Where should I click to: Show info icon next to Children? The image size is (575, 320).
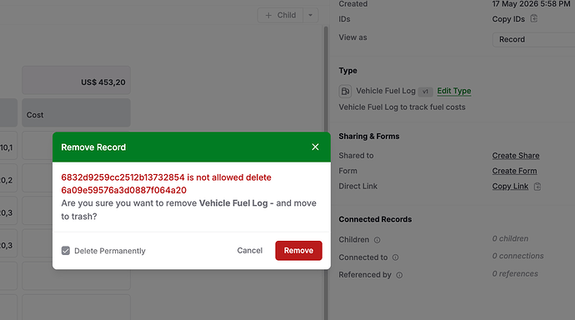[x=377, y=240]
